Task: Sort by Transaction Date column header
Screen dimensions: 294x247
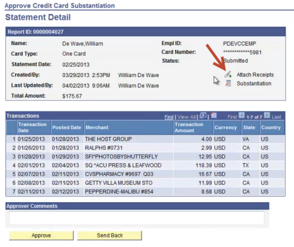Action: (32, 127)
